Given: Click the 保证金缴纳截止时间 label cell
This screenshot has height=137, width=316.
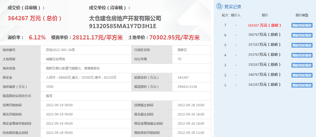Looking at the screenshot, I should (x=152, y=124).
